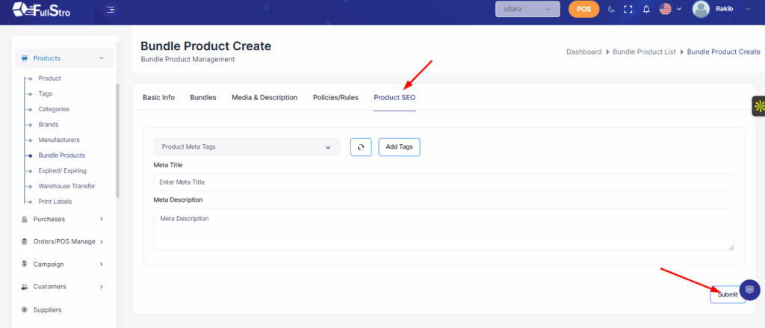Viewport: 765px width, 328px height.
Task: Expand the Product Meta Tags dropdown
Action: click(x=247, y=147)
